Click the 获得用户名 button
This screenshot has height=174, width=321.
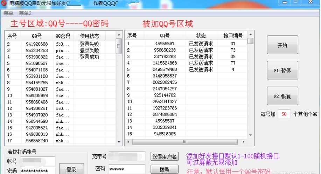[165, 156]
